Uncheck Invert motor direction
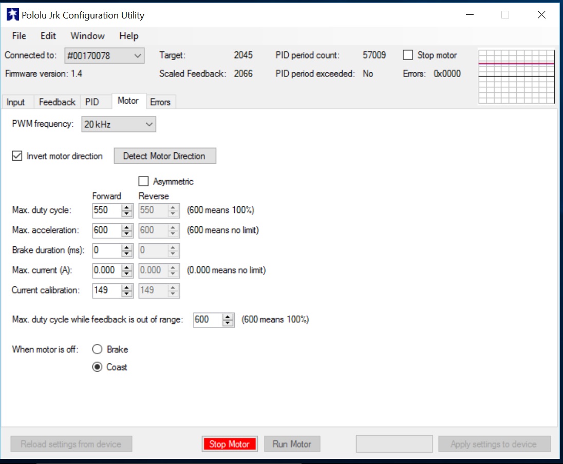This screenshot has width=563, height=464. point(17,156)
